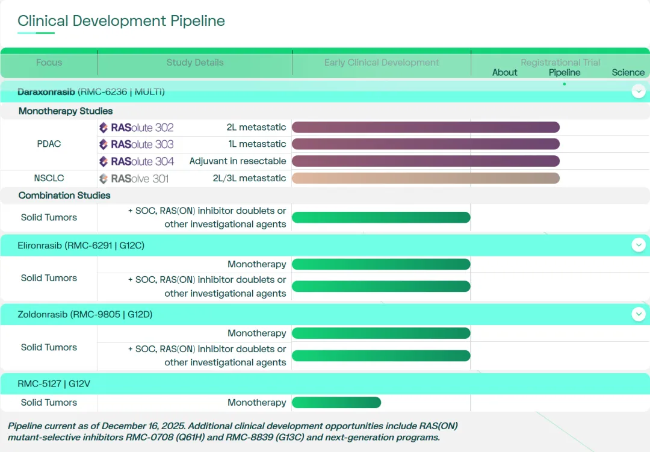Click the RASolute 302 progress bar
This screenshot has width=650, height=452.
click(x=426, y=128)
